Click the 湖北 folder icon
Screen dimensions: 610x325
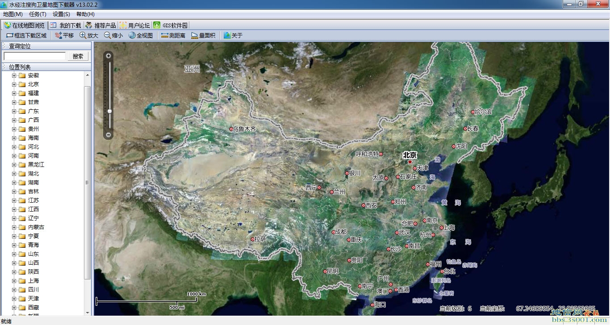click(22, 174)
